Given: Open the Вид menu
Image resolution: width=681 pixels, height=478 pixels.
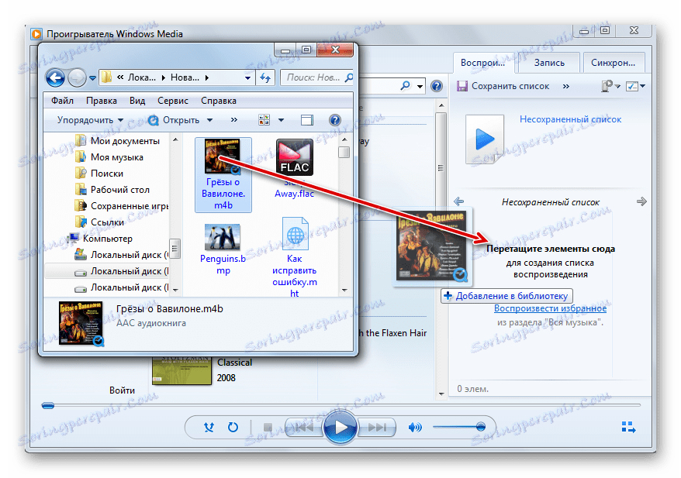Looking at the screenshot, I should coord(137,101).
